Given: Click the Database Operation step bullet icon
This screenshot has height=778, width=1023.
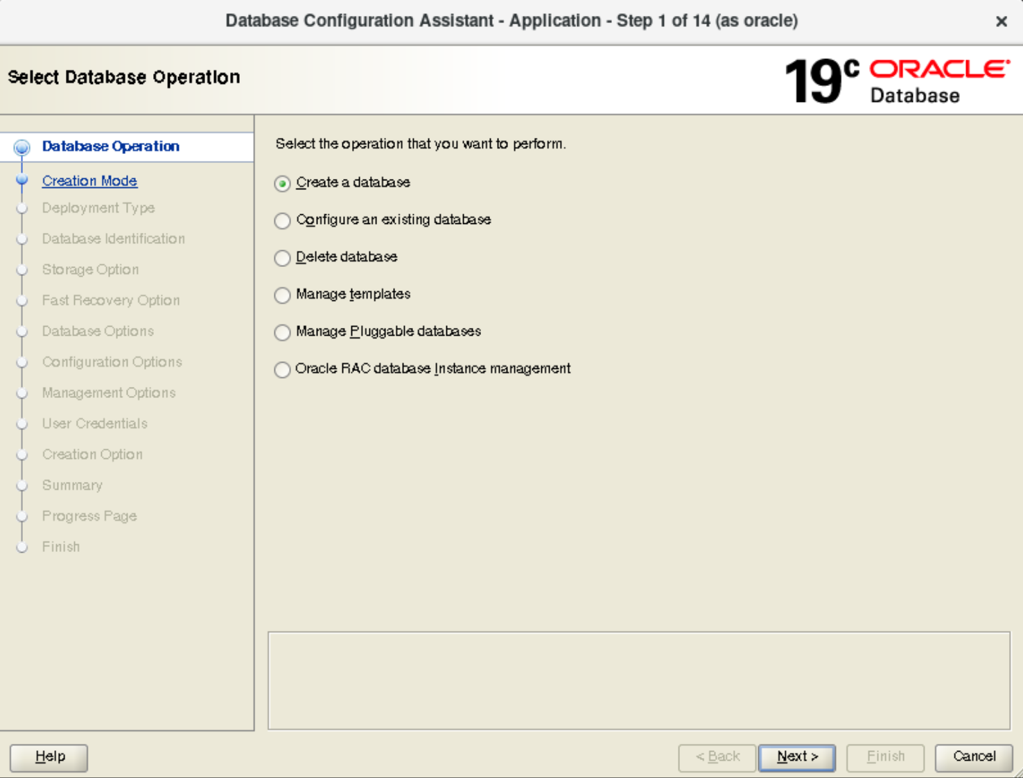Looking at the screenshot, I should pos(22,147).
